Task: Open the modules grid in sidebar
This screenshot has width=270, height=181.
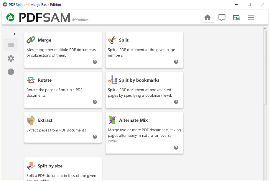Action: [x=11, y=45]
